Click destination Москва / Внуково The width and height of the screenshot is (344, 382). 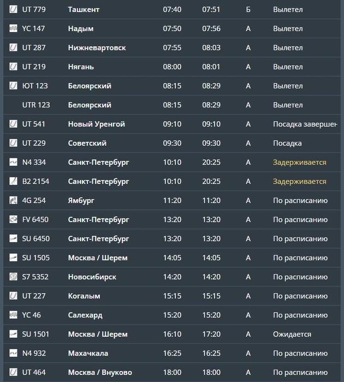click(100, 372)
